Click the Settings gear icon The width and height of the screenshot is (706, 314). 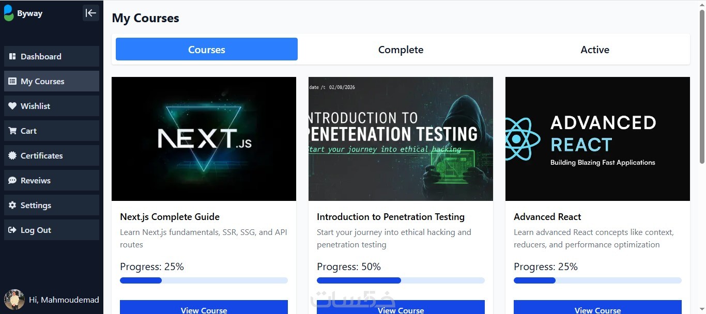(x=12, y=205)
